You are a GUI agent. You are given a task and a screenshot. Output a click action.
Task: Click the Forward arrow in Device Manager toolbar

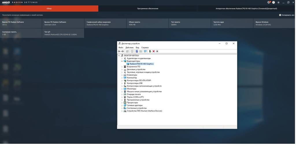click(123, 51)
